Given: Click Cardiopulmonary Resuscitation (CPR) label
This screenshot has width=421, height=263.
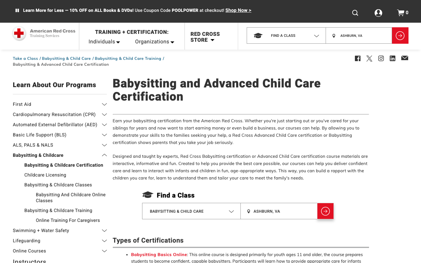Looking at the screenshot, I should tap(54, 114).
